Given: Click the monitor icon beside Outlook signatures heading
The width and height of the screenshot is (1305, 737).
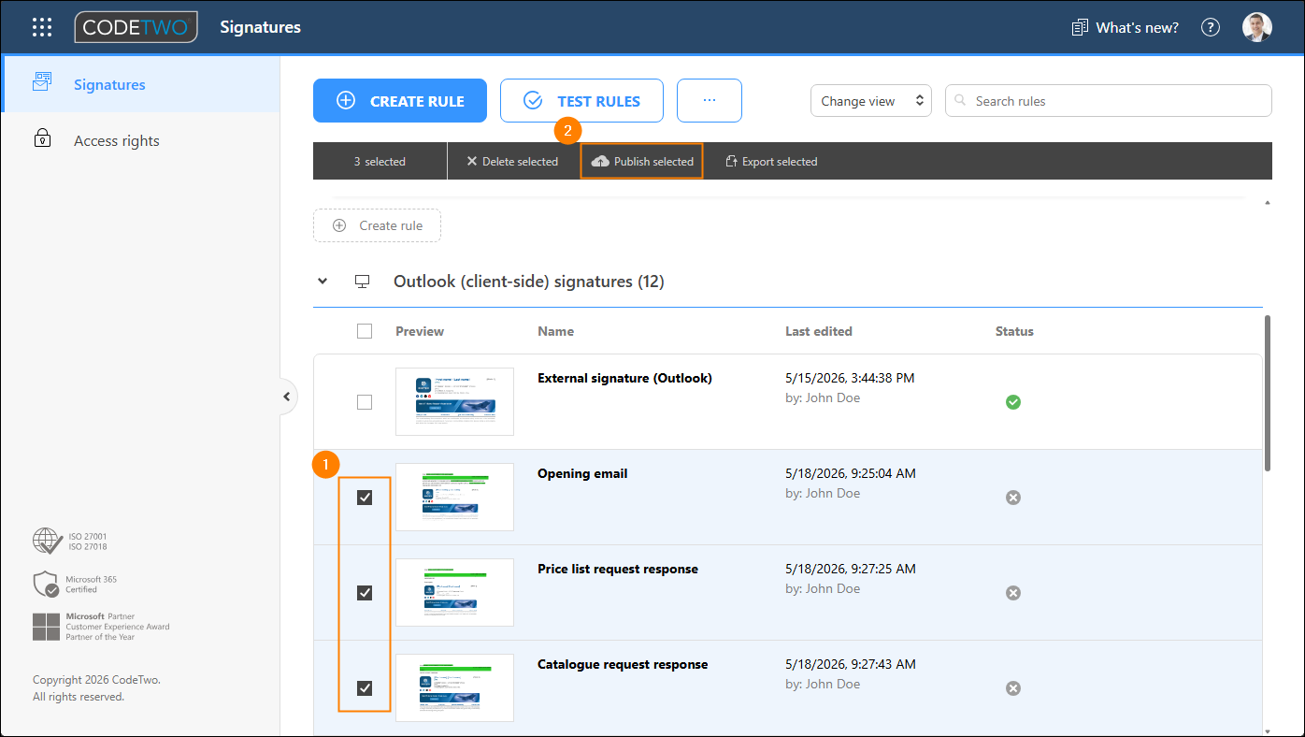Looking at the screenshot, I should pyautogui.click(x=363, y=282).
